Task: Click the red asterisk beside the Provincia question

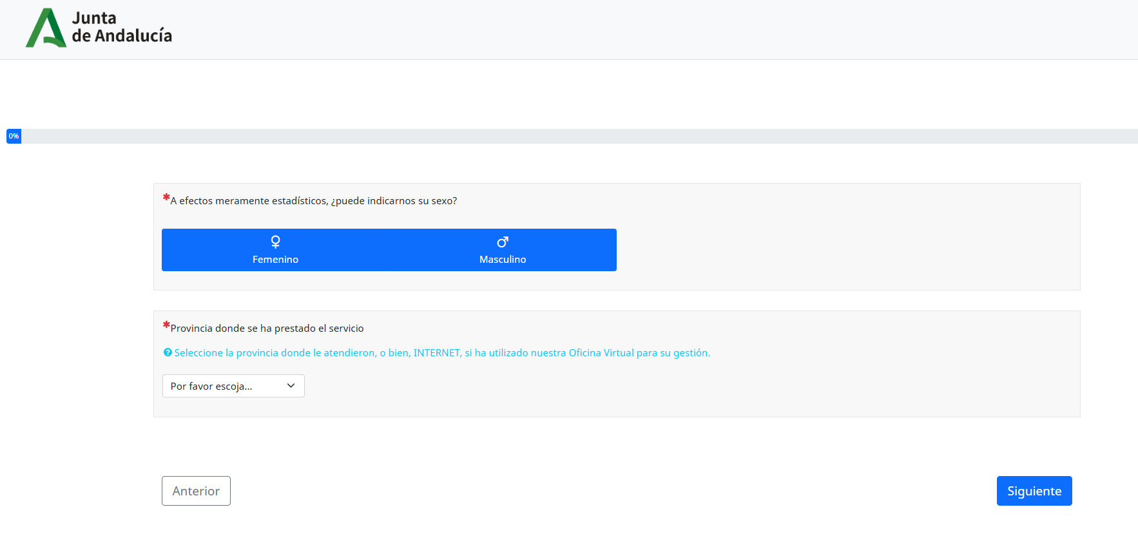Action: coord(166,325)
